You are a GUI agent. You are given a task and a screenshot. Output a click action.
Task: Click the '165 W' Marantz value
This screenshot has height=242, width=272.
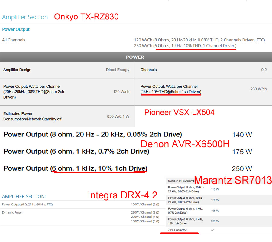(x=215, y=211)
